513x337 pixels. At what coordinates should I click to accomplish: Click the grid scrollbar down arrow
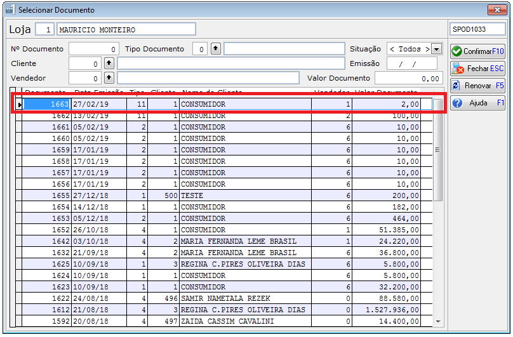438,322
